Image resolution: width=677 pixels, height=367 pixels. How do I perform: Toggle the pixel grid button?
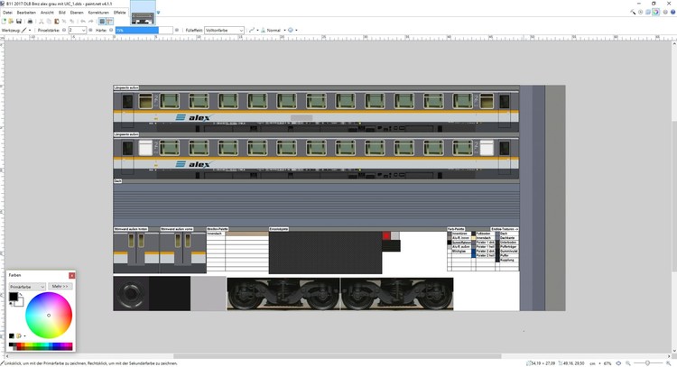(x=102, y=21)
